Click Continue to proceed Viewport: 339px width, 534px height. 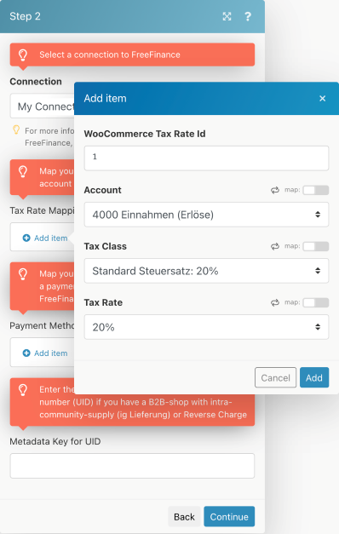pos(229,516)
